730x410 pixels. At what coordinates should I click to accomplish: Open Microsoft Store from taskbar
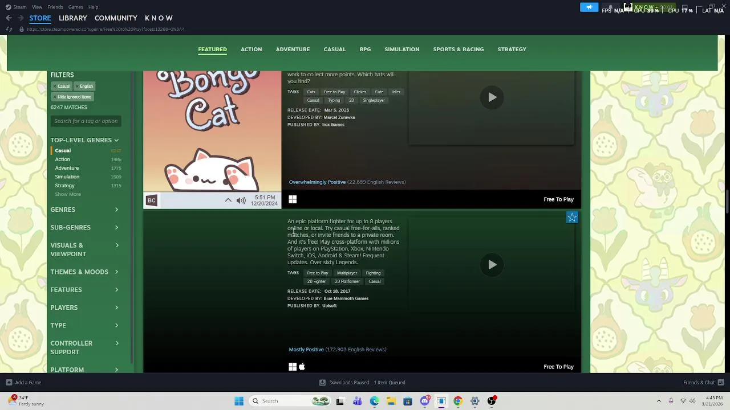[407, 401]
